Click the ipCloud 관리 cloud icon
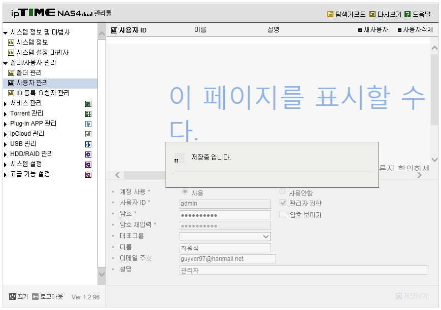The width and height of the screenshot is (441, 310). pyautogui.click(x=88, y=134)
